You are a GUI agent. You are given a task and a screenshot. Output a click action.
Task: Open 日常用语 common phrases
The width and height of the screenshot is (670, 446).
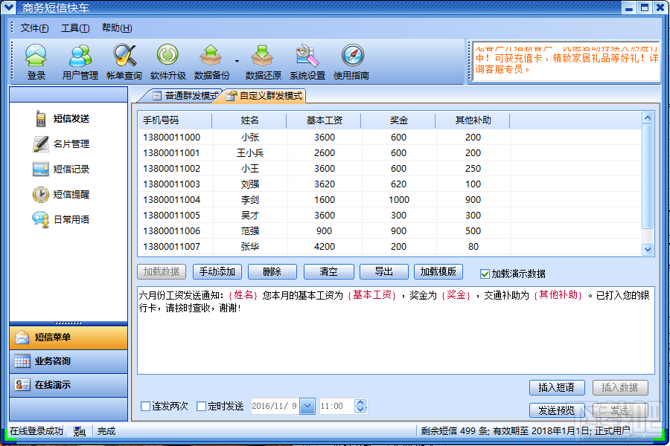(61, 219)
